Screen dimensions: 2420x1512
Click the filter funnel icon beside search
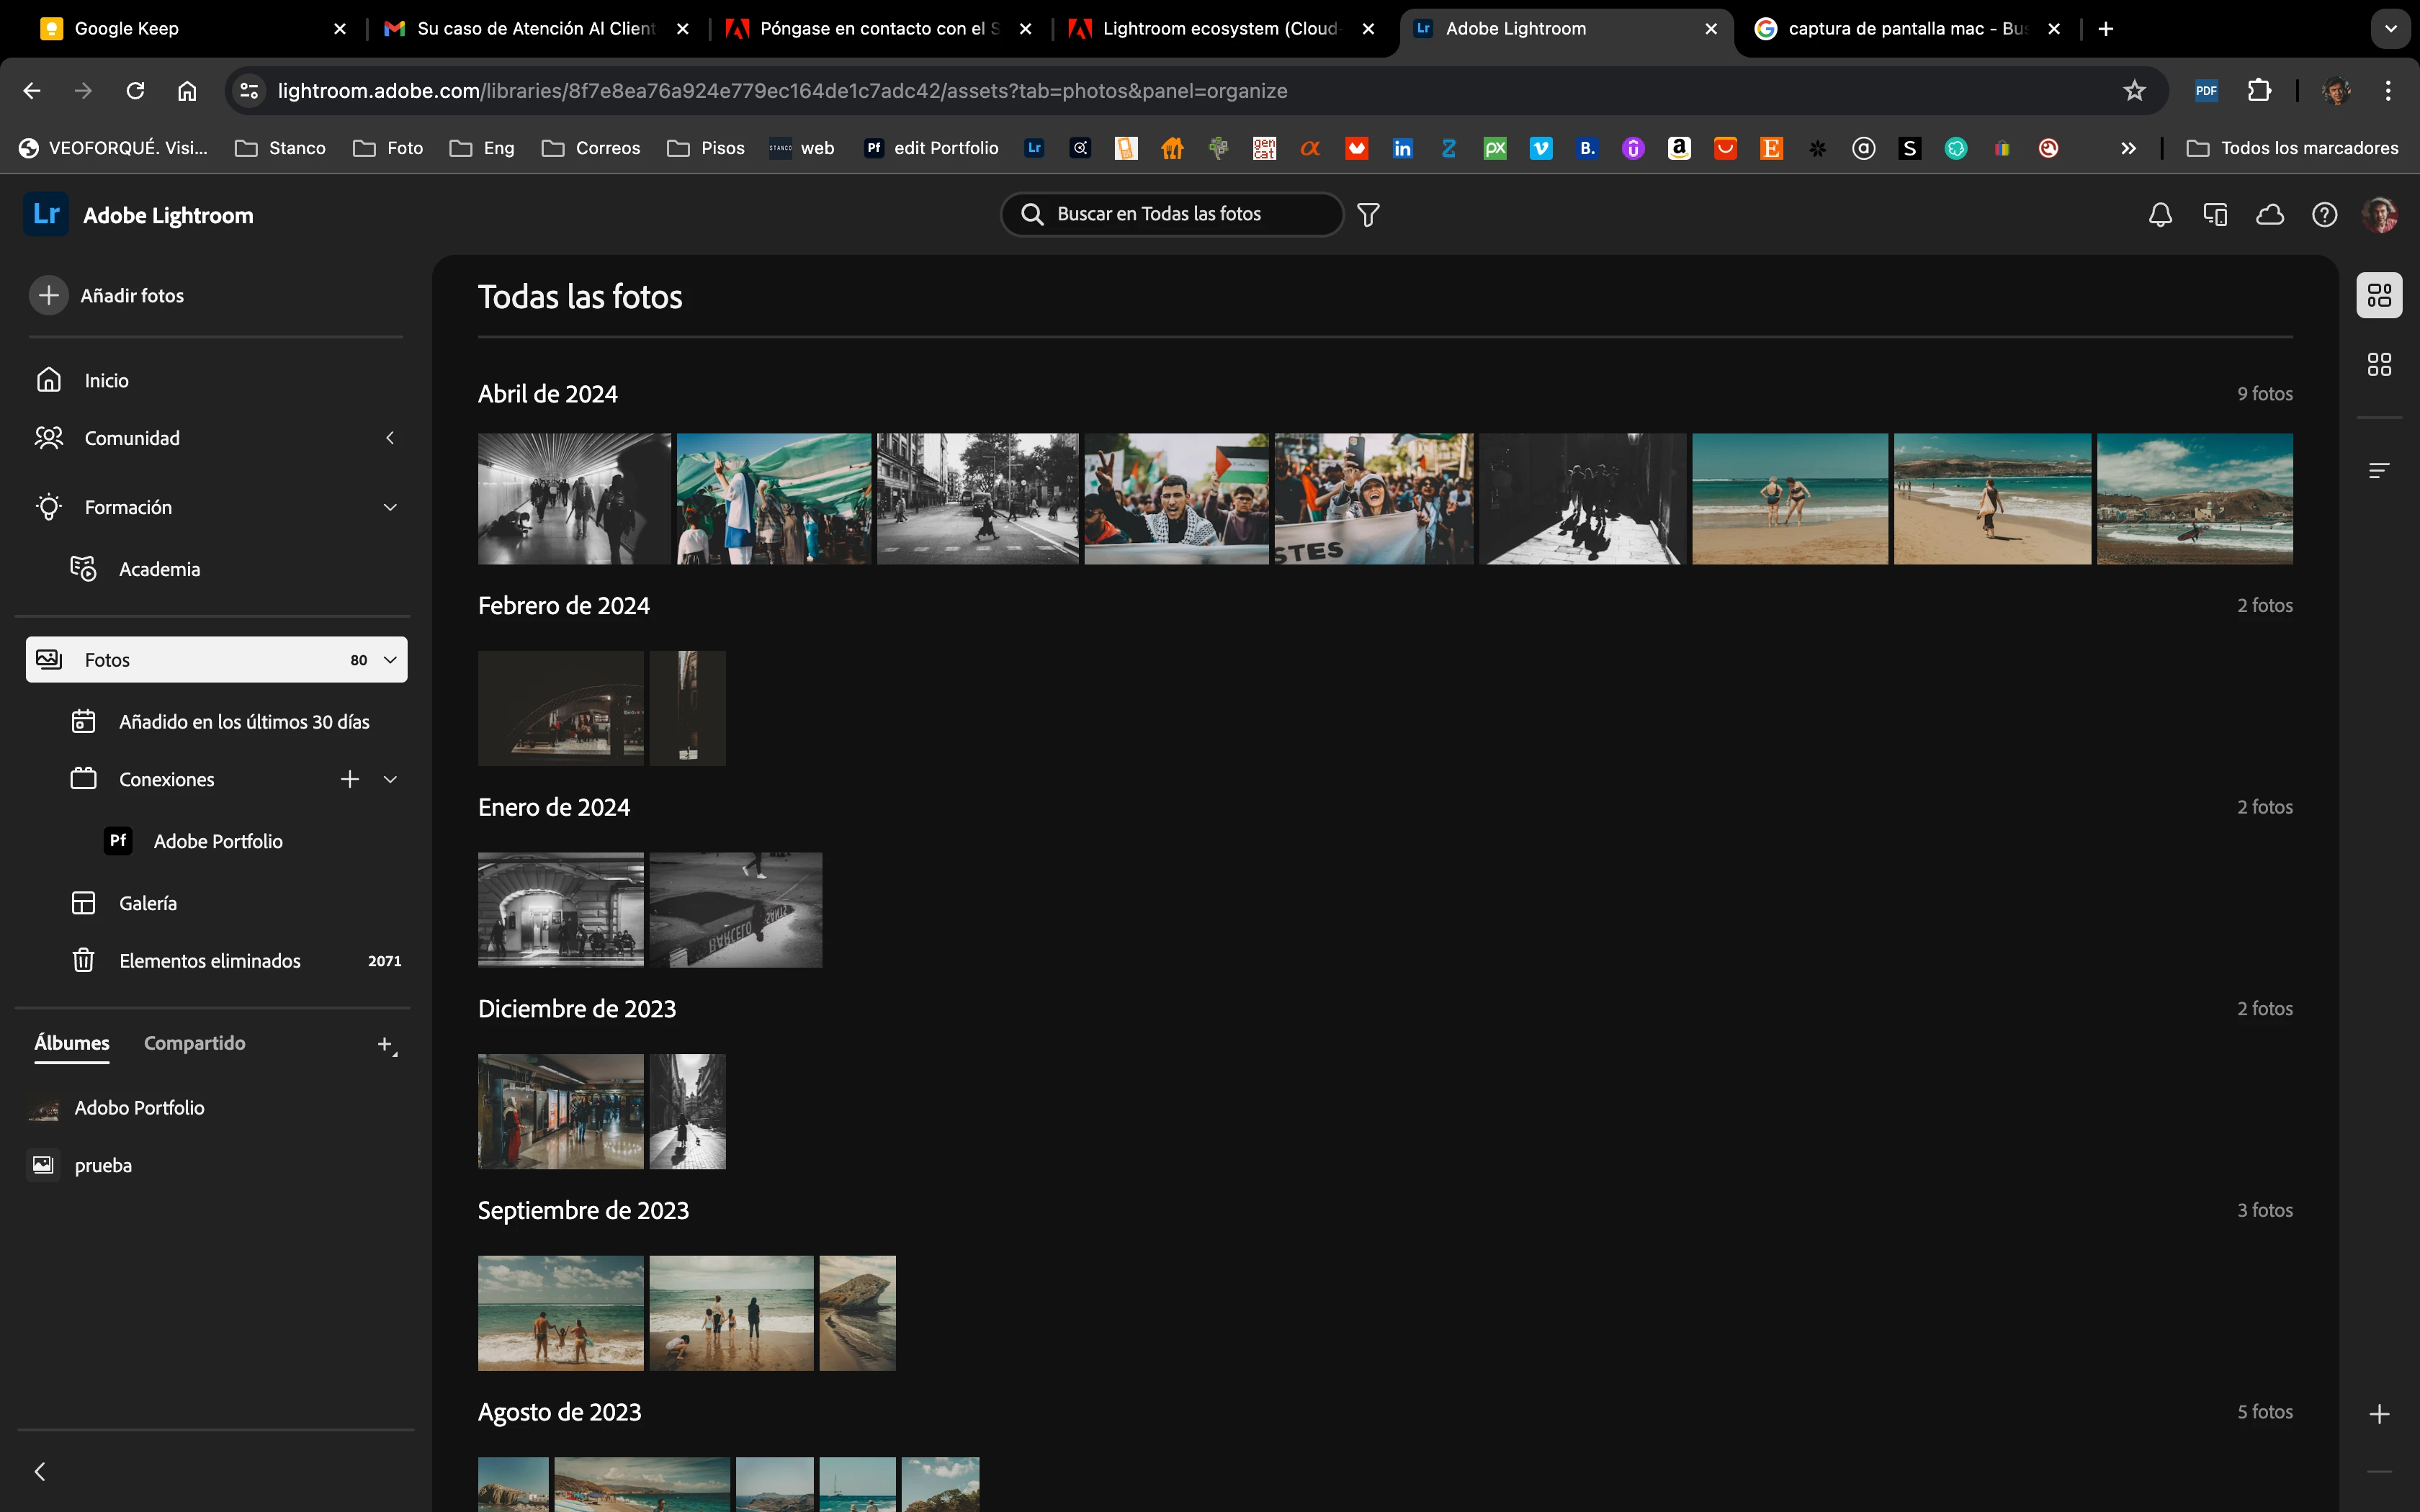click(1368, 214)
